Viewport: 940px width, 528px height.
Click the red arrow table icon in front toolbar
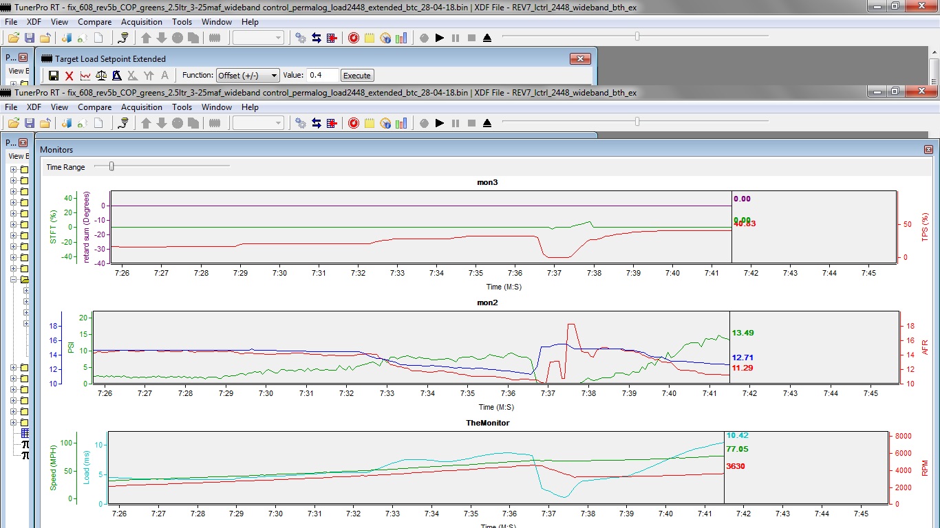(332, 123)
